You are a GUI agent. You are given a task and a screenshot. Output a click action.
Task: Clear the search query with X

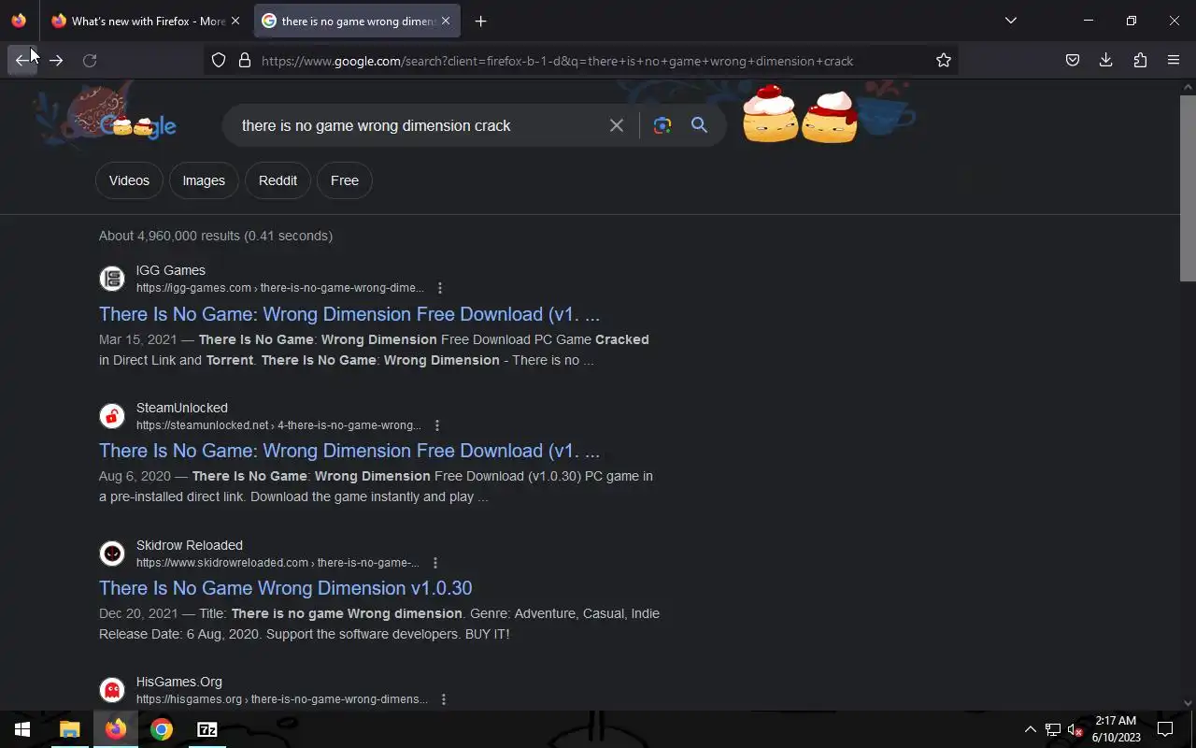click(x=617, y=125)
